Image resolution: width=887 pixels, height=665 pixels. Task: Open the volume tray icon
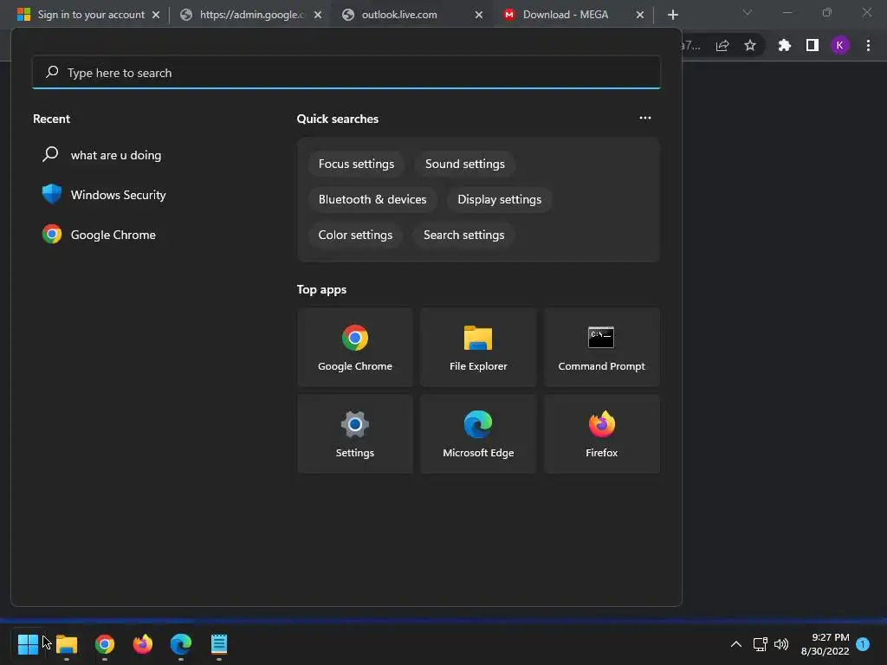pos(781,644)
